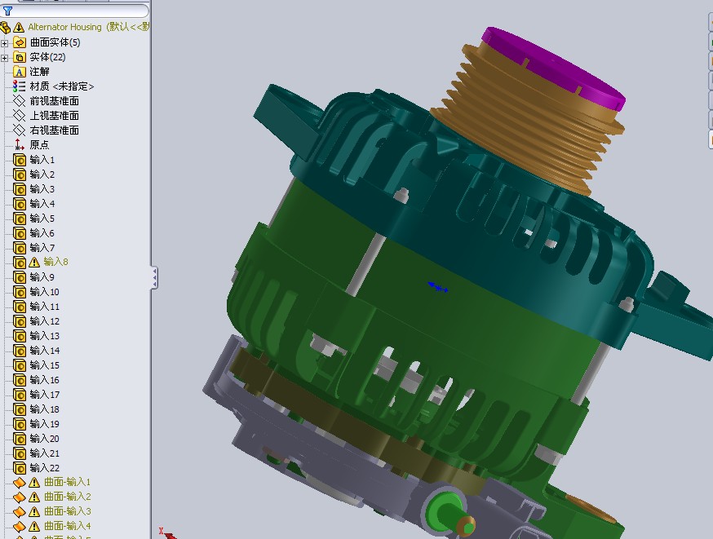Select the 原点 origin item
713x539 pixels.
pos(39,144)
